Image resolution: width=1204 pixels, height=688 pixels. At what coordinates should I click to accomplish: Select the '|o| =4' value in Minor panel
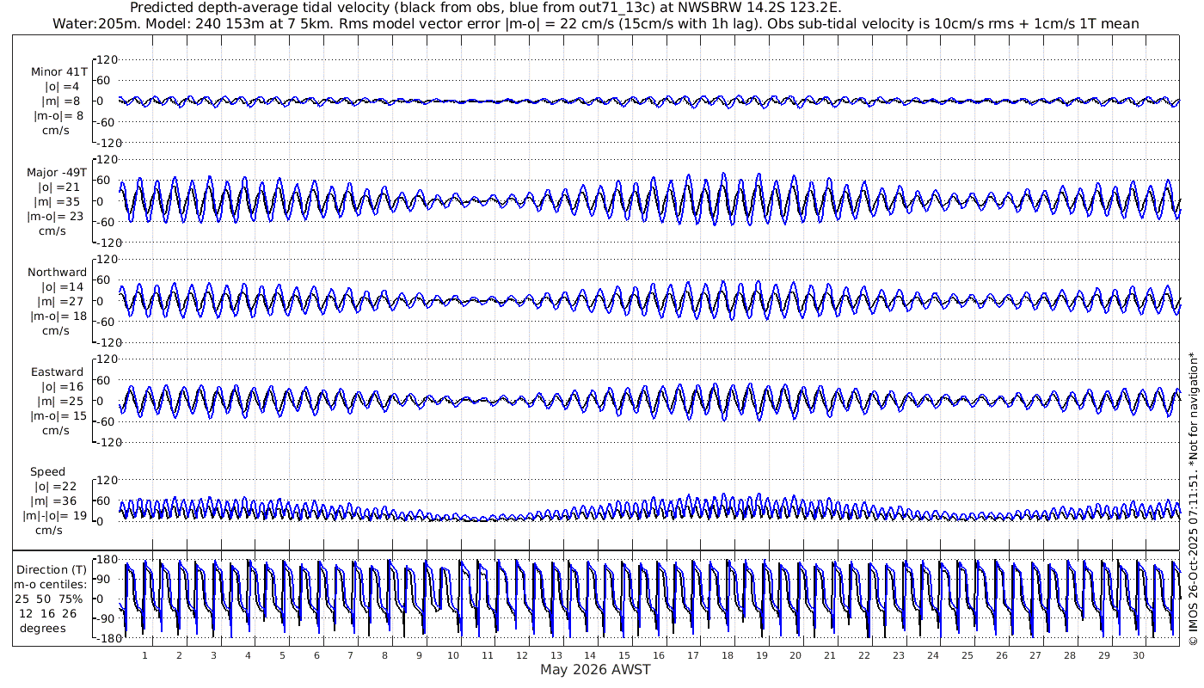tap(62, 87)
